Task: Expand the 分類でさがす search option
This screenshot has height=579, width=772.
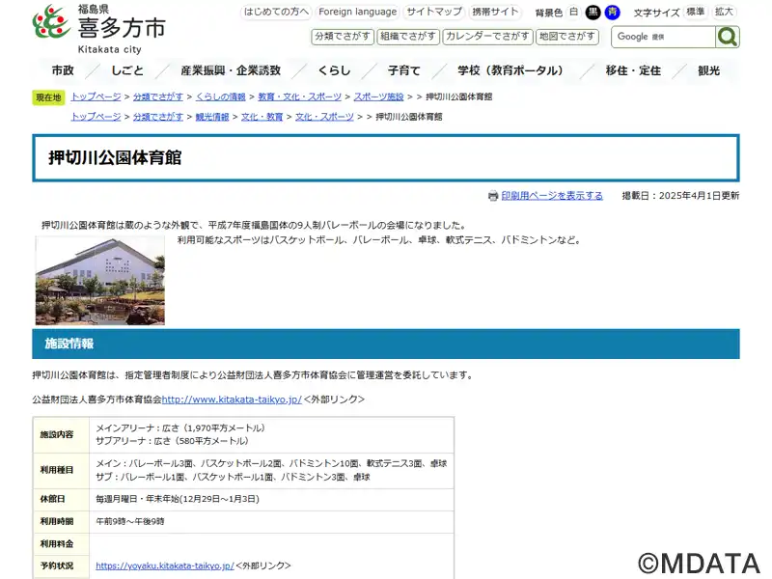Action: tap(343, 37)
